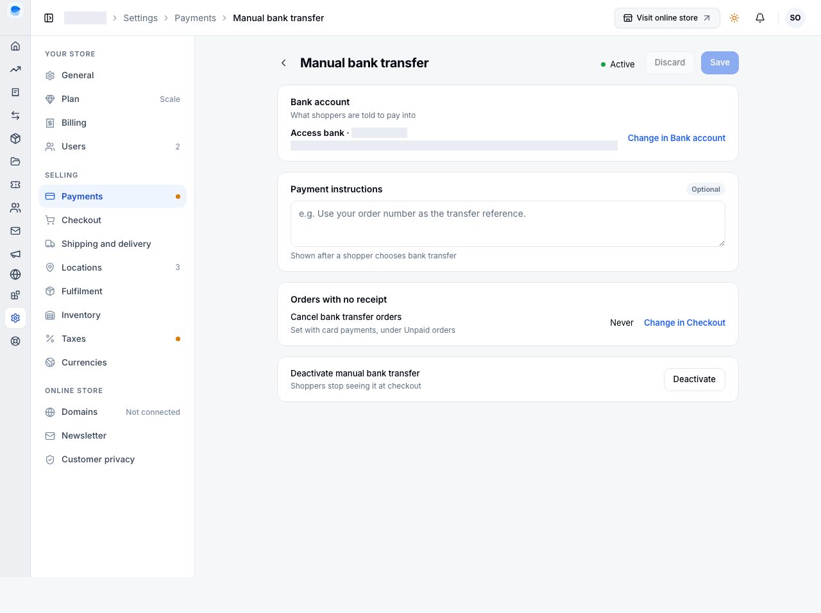Open the products box icon in rail
Screen dimensions: 821x613
pos(15,139)
